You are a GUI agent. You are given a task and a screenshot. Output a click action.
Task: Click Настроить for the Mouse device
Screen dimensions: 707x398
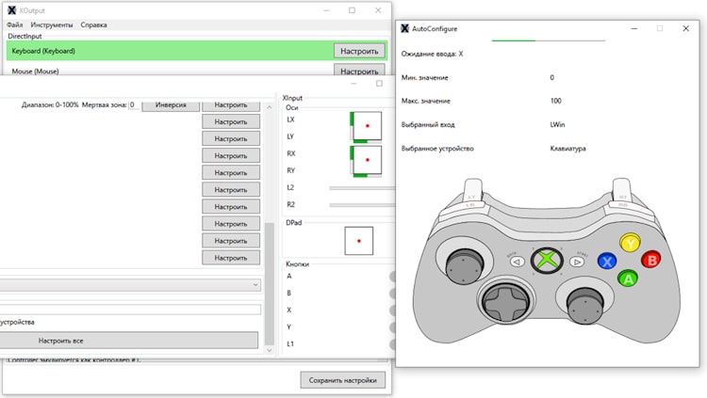click(359, 71)
